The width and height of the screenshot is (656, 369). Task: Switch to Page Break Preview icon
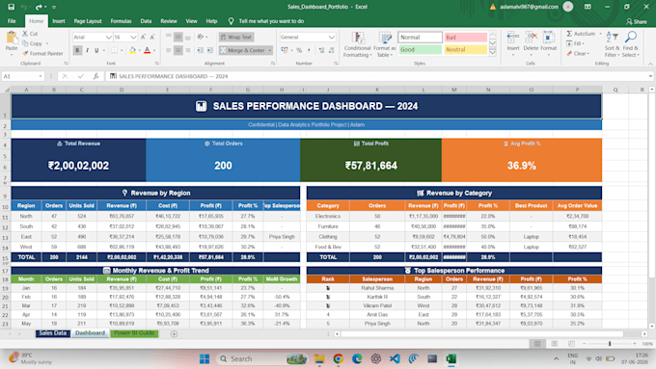571,344
